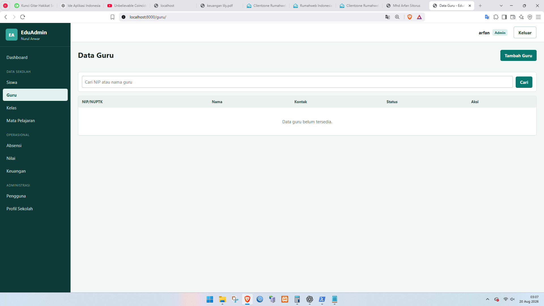
Task: Click the Cari search button
Action: coord(524,82)
